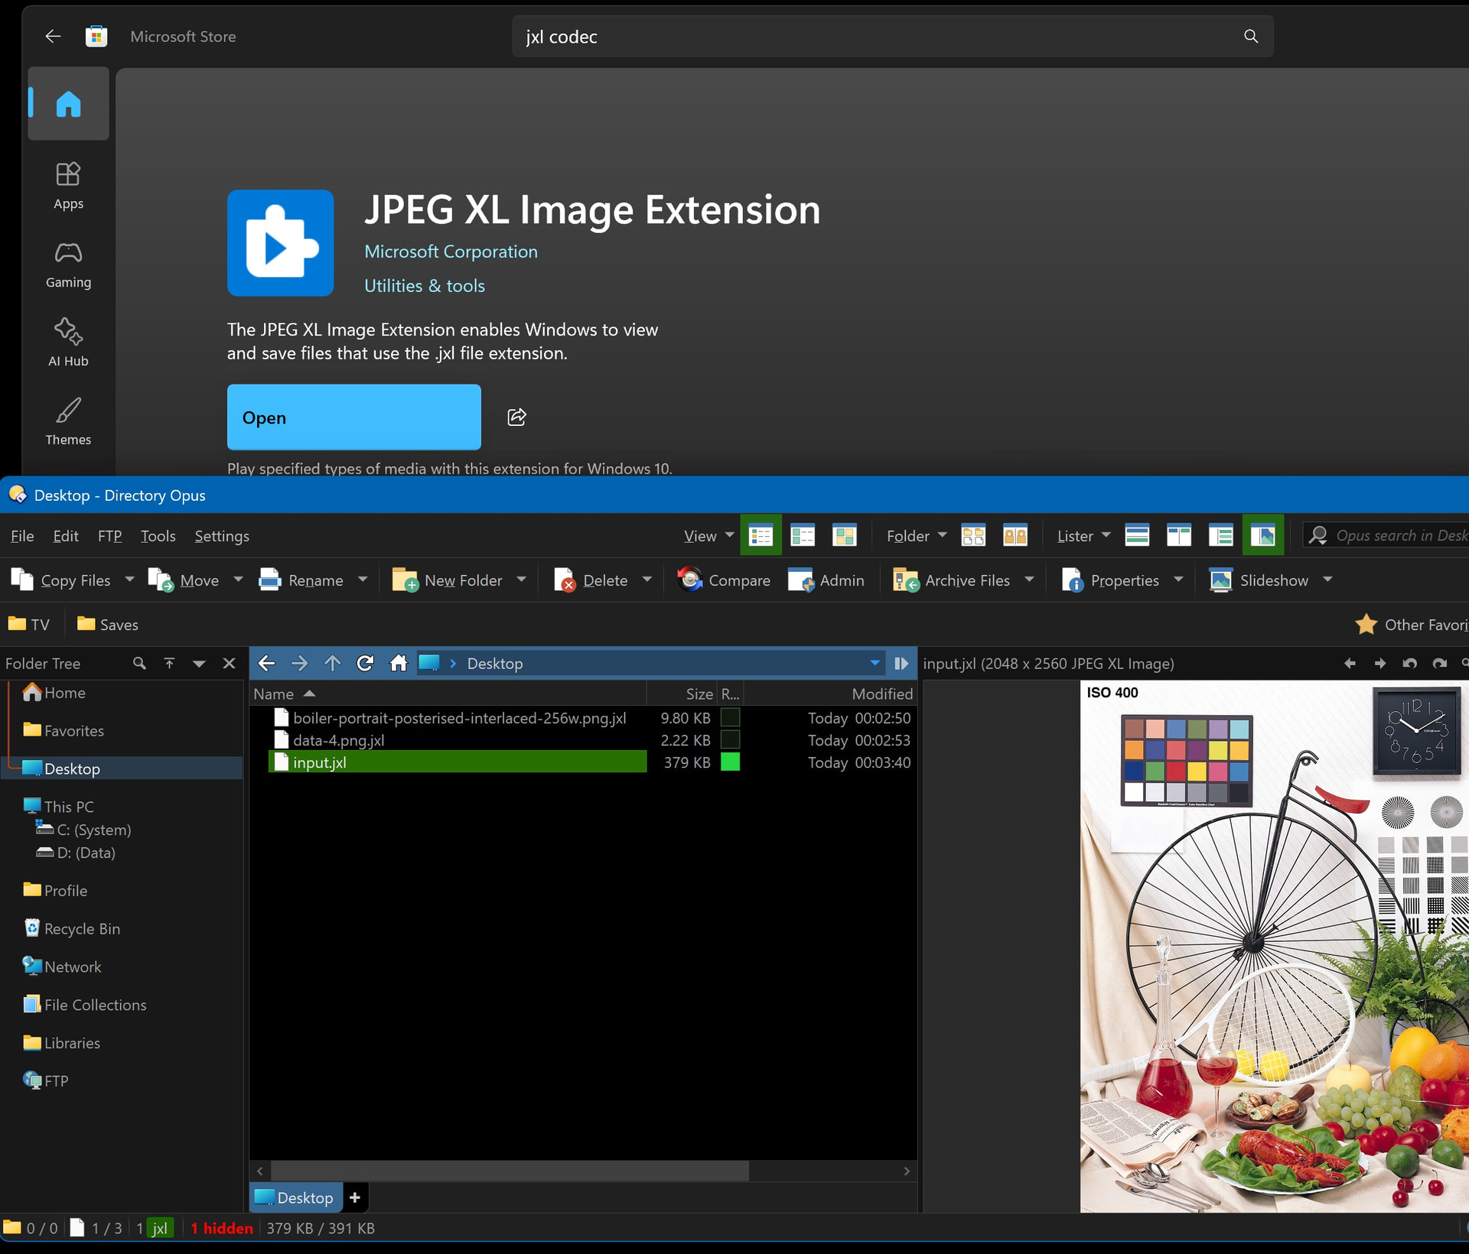Open the Saves favorites folder
The width and height of the screenshot is (1469, 1254).
click(x=108, y=624)
